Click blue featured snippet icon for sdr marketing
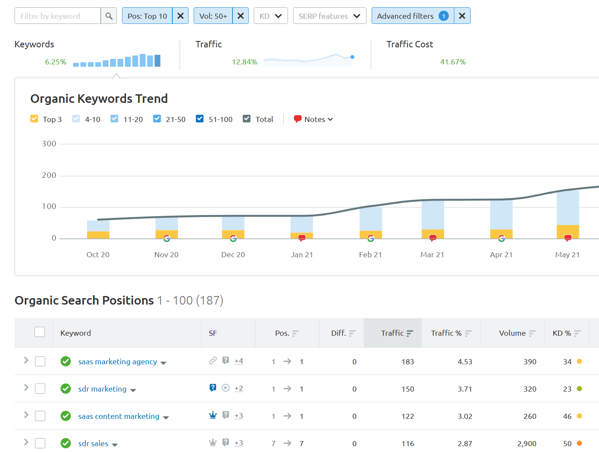The height and width of the screenshot is (453, 599). point(213,388)
